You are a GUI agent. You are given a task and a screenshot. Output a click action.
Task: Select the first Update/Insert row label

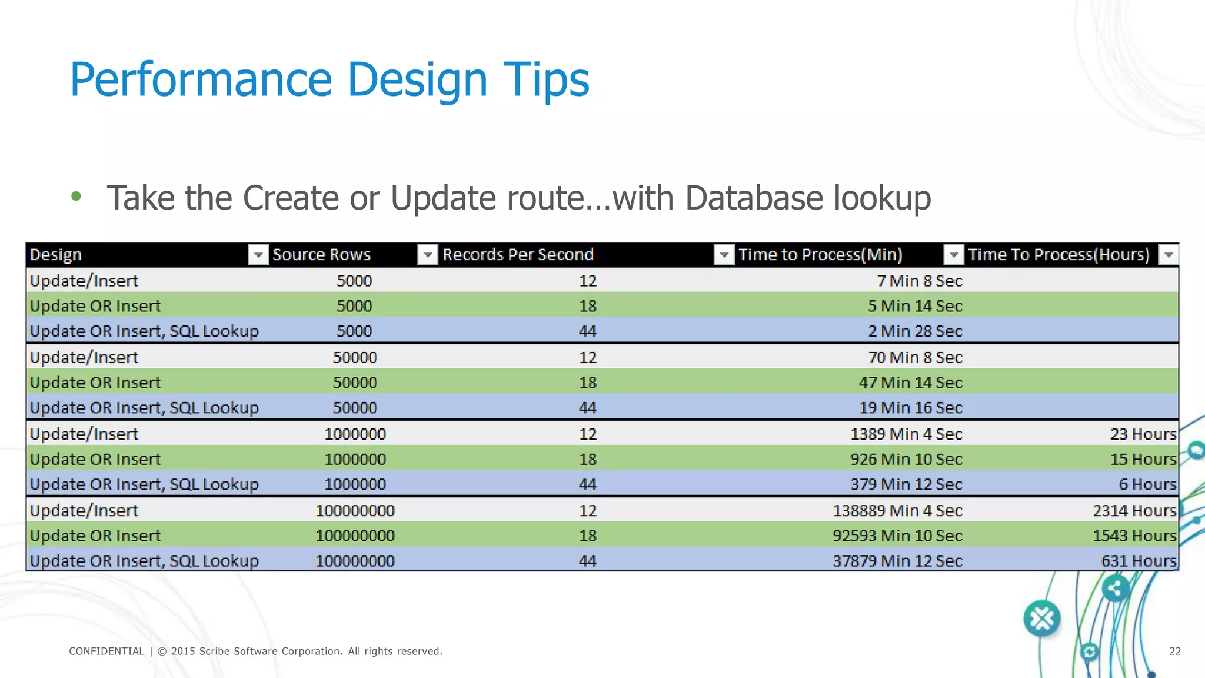click(x=84, y=281)
